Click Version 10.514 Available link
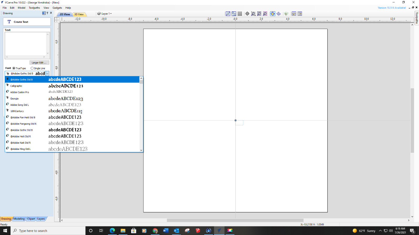The height and width of the screenshot is (235, 419). tap(392, 8)
